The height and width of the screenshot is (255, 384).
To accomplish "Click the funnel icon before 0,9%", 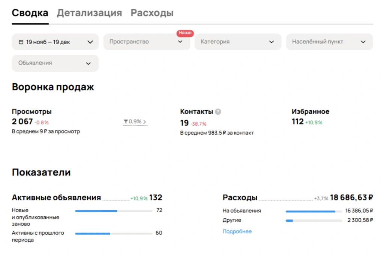I will (x=126, y=121).
